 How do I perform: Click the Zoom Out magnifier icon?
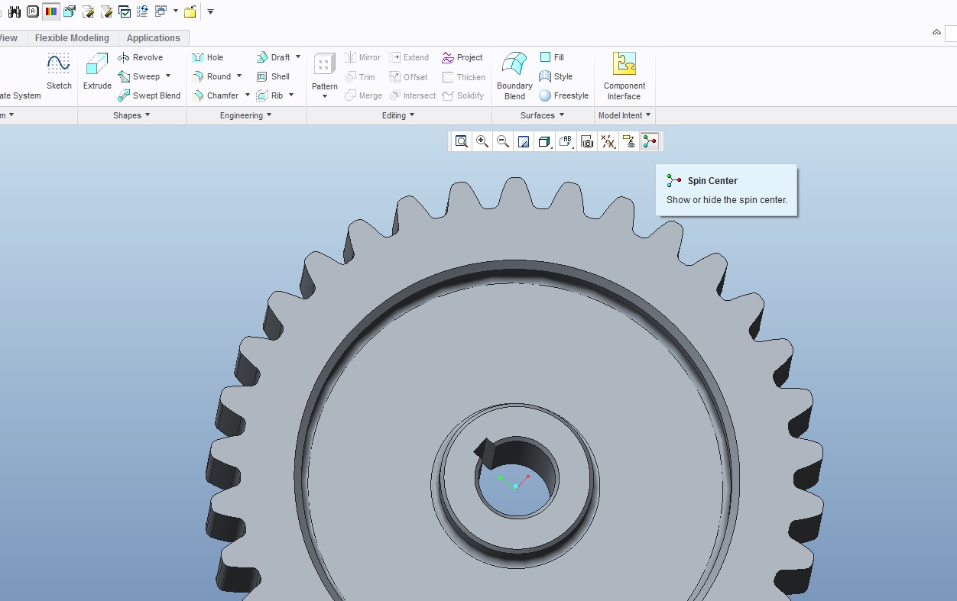[x=502, y=141]
